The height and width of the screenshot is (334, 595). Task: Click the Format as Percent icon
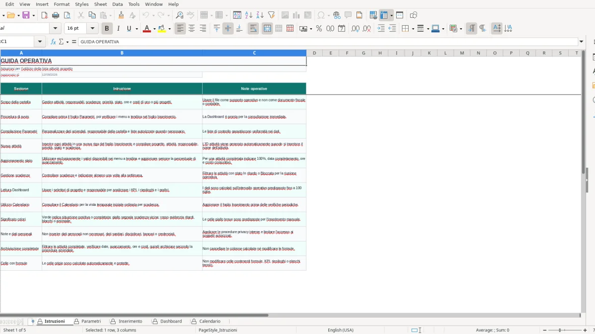click(x=319, y=29)
